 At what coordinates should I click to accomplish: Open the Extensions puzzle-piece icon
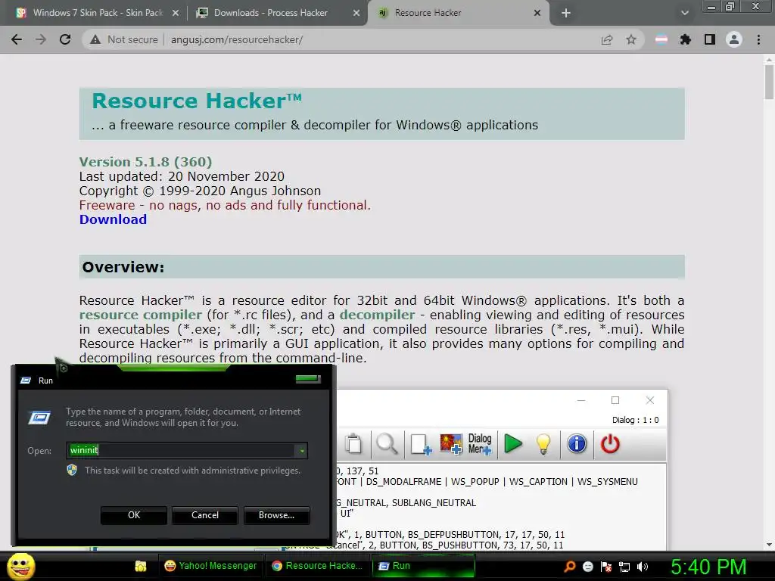click(x=685, y=39)
